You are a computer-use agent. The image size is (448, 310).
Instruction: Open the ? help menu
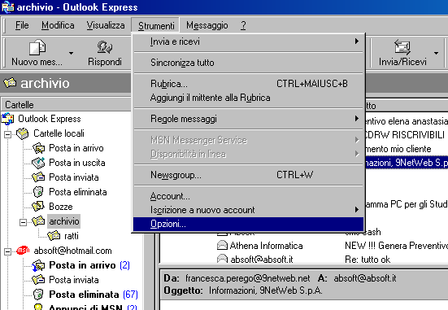coord(243,25)
